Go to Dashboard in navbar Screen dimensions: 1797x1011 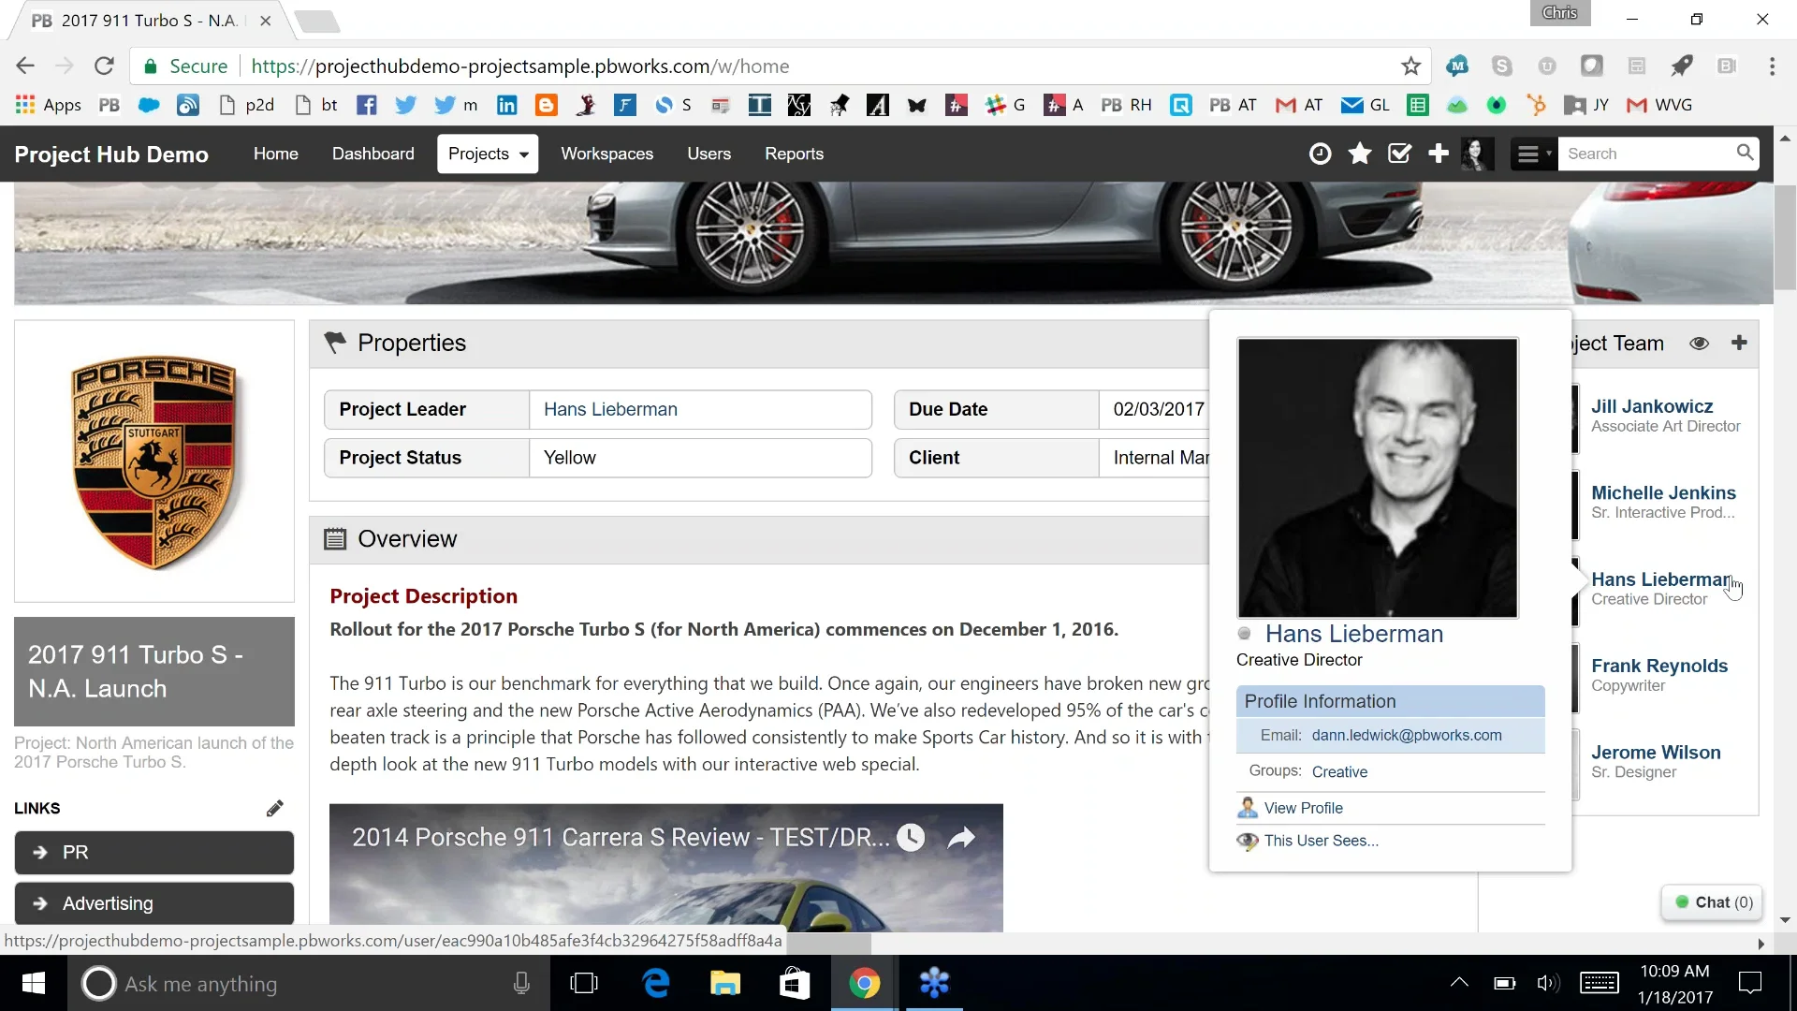pyautogui.click(x=373, y=154)
